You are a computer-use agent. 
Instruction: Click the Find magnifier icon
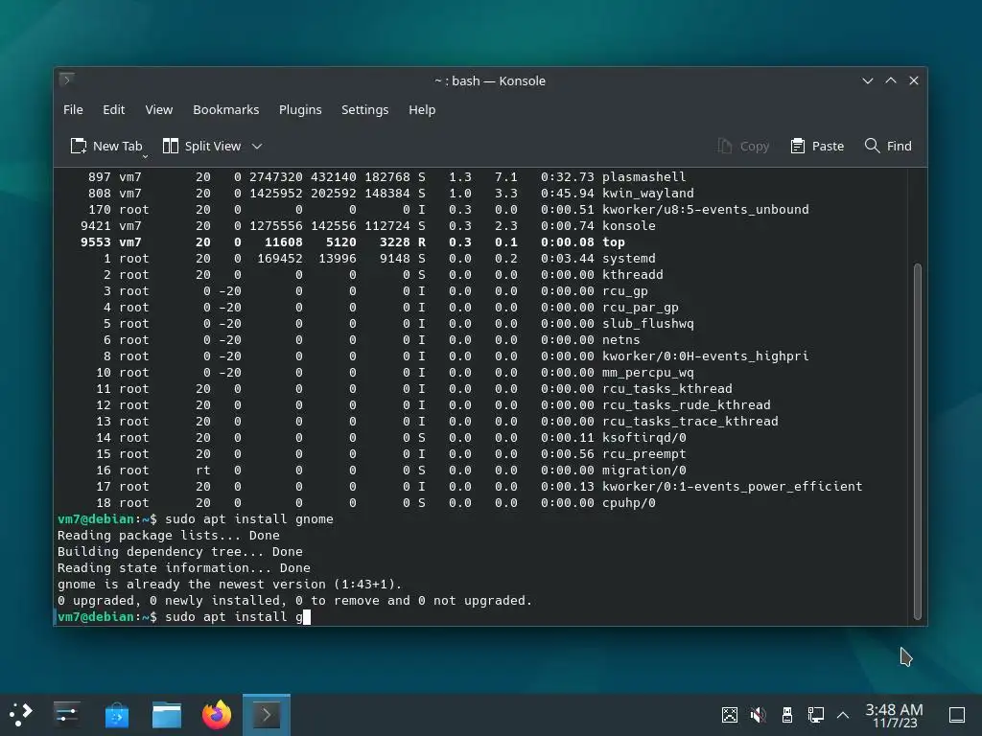click(872, 146)
